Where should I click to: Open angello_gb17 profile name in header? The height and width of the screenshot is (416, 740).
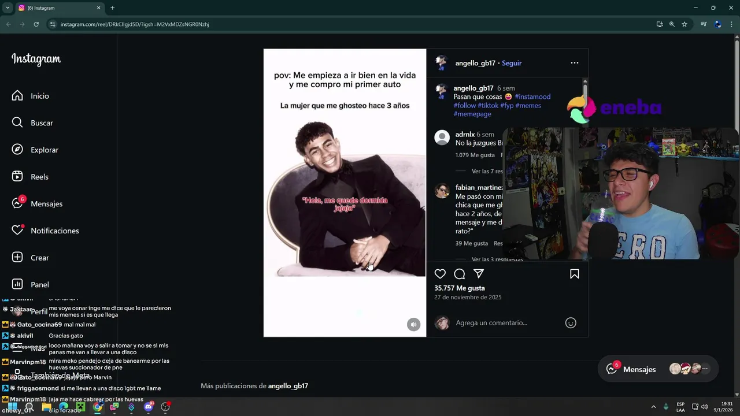pos(475,63)
